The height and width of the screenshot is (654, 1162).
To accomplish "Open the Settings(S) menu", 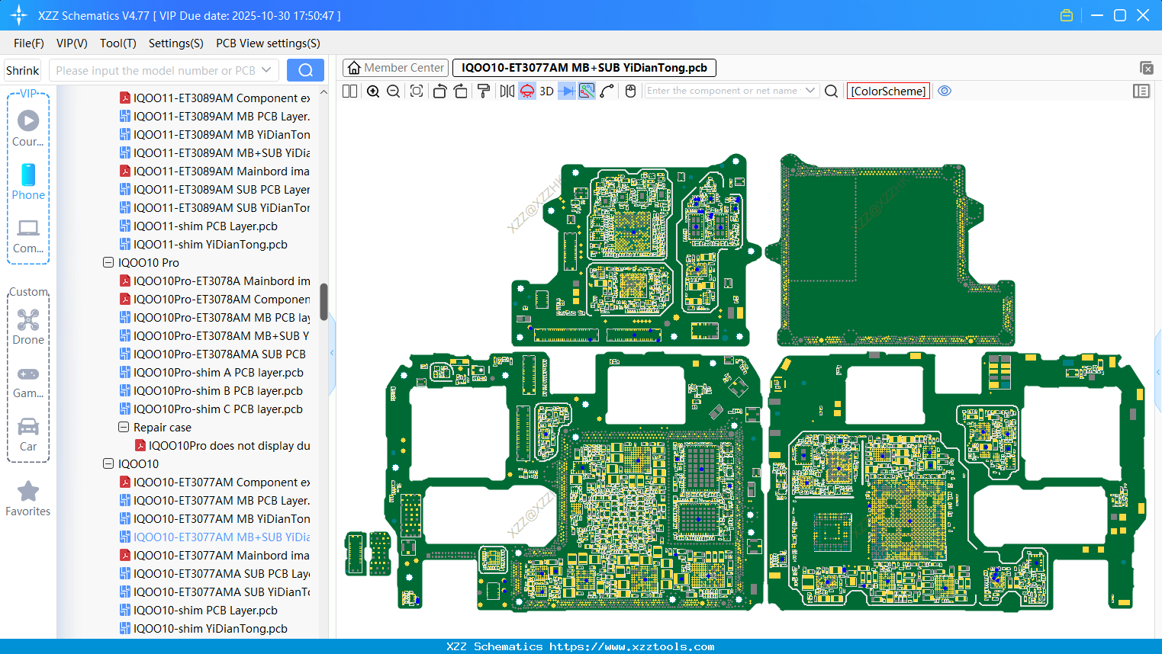I will click(x=176, y=43).
